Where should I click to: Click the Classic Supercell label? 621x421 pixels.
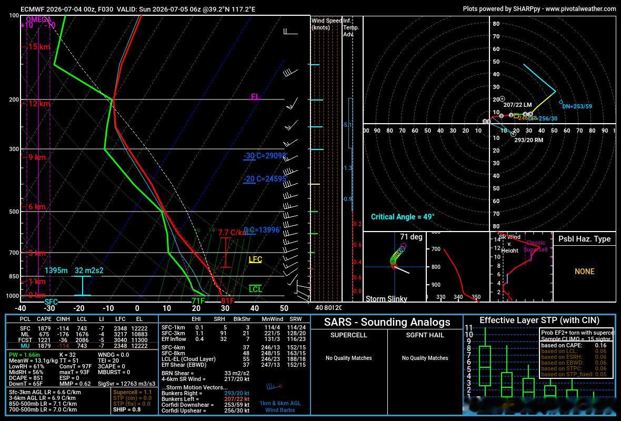[535, 246]
